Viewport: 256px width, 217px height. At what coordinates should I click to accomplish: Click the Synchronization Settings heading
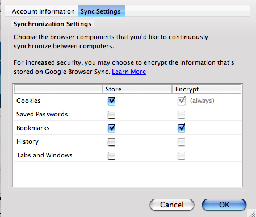pyautogui.click(x=52, y=24)
